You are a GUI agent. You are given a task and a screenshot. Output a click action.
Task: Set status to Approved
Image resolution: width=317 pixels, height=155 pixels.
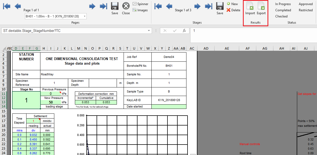coord(305,4)
